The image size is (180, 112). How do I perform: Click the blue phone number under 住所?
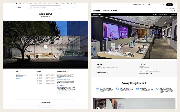[19, 76]
